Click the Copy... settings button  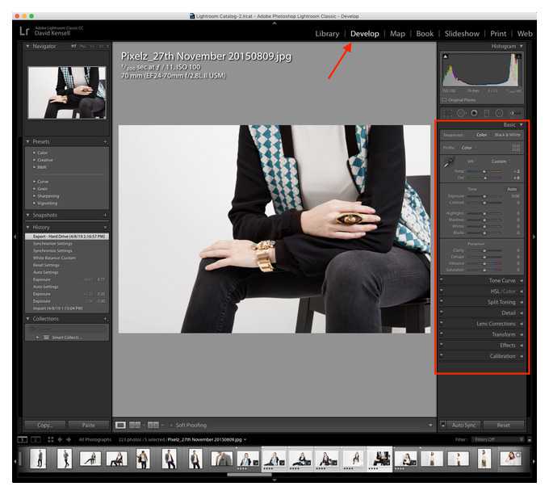point(45,425)
